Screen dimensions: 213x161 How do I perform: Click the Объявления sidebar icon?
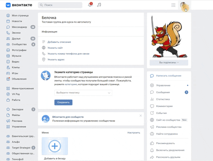(8, 79)
